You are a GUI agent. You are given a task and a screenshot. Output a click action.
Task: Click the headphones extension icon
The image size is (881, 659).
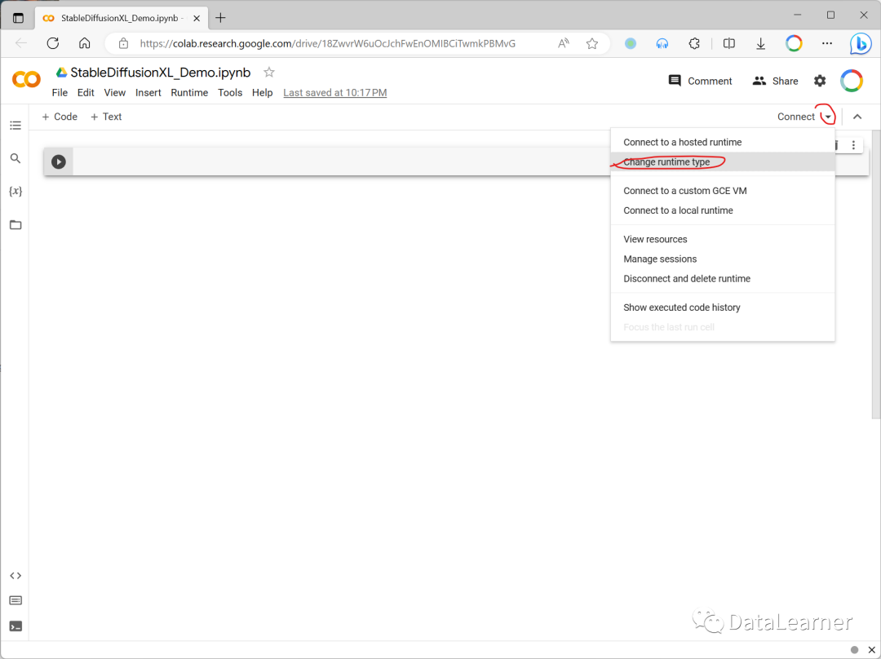click(662, 43)
